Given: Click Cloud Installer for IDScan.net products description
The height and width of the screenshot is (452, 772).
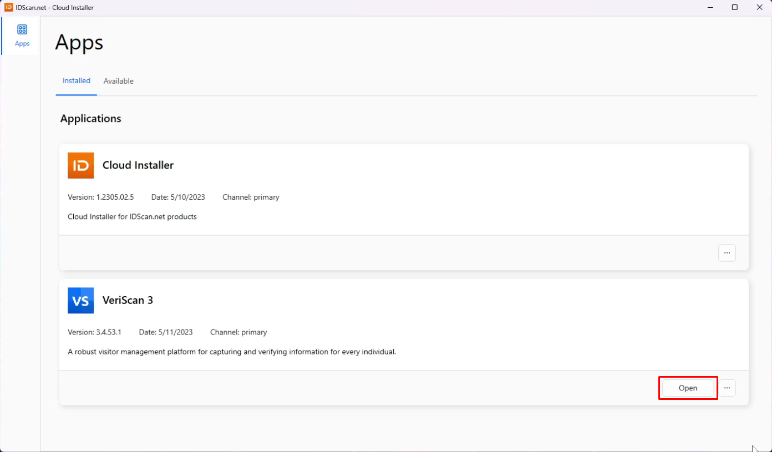Looking at the screenshot, I should [x=132, y=217].
